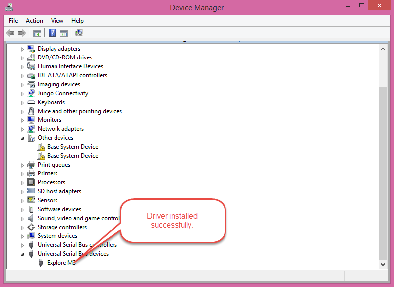The image size is (394, 287).
Task: Collapse the Other devices node
Action: click(x=22, y=138)
